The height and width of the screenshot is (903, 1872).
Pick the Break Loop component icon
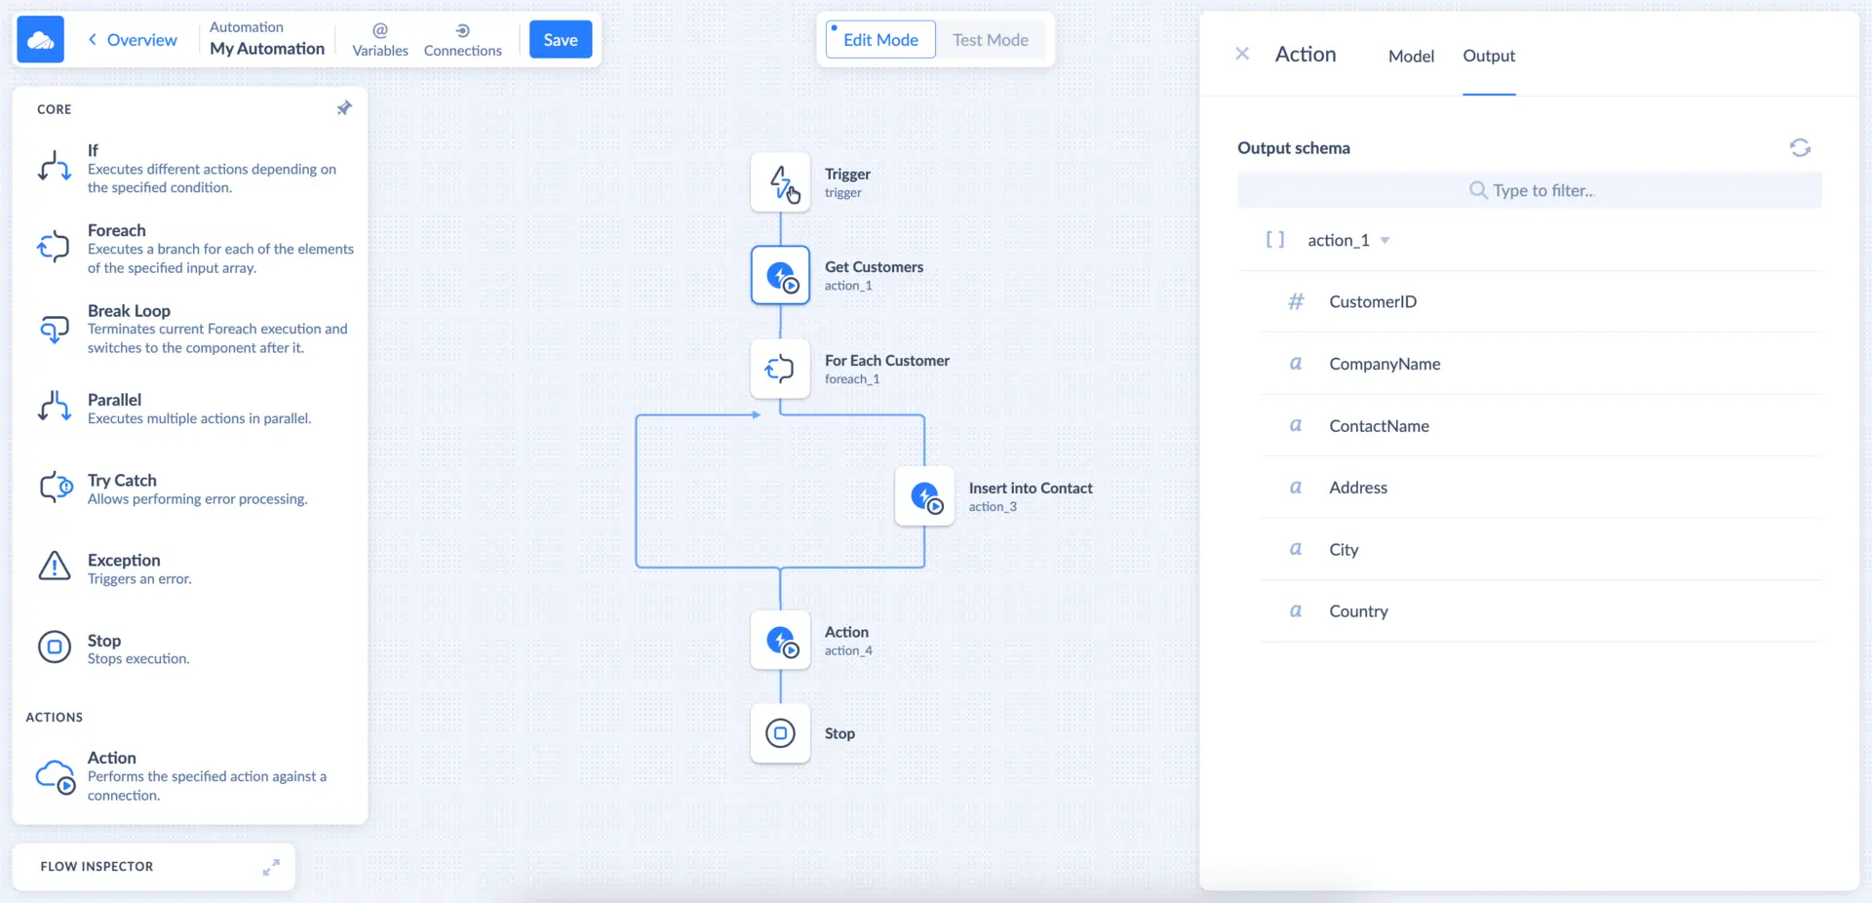(55, 329)
